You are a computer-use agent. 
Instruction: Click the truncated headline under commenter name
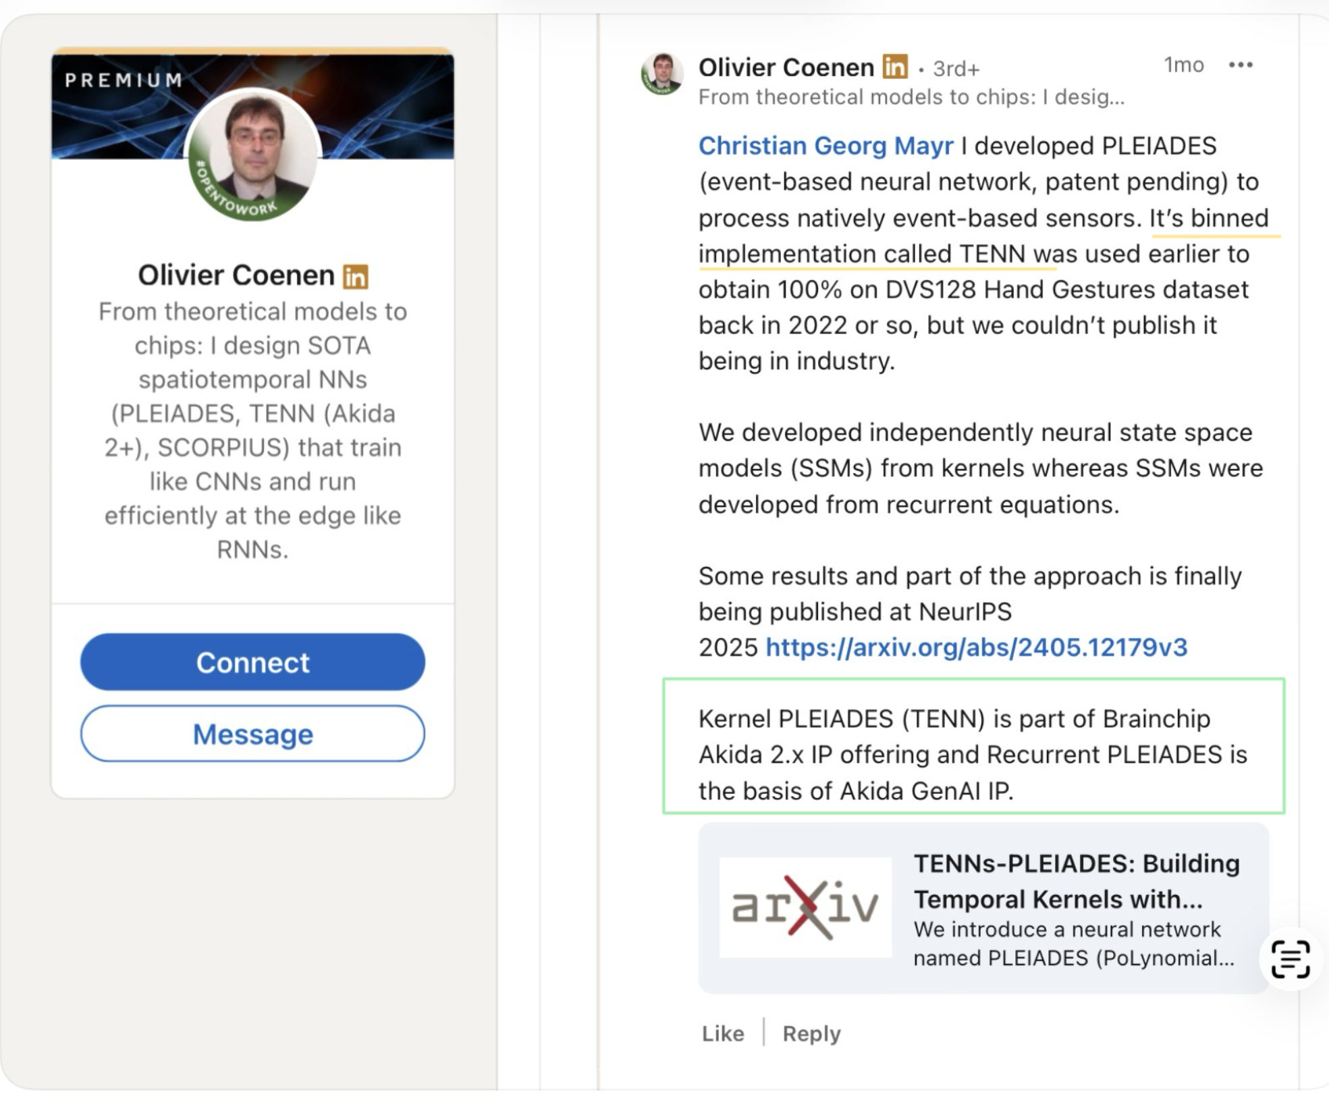[911, 97]
